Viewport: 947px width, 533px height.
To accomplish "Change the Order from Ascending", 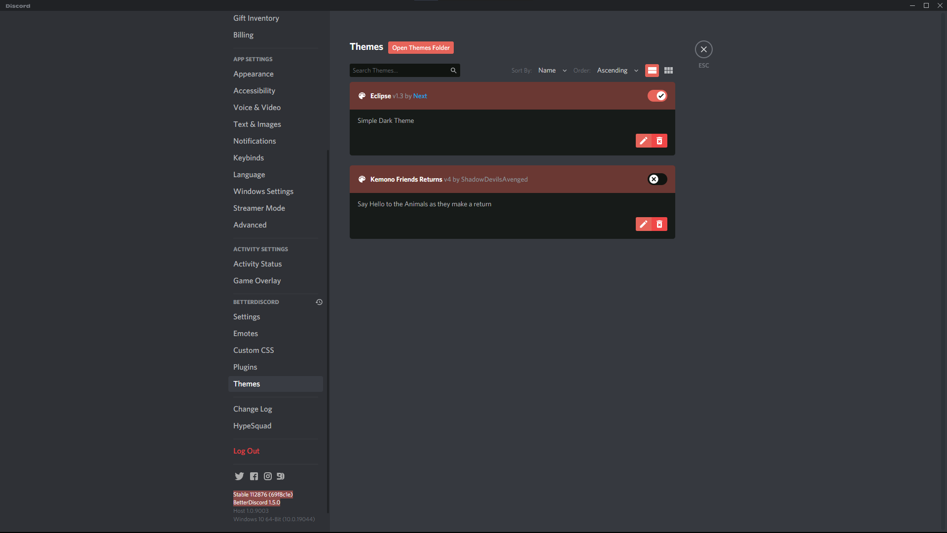I will [616, 70].
